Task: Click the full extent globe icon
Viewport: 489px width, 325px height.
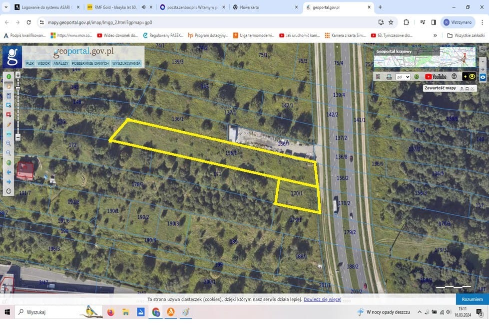Action: tap(8, 162)
